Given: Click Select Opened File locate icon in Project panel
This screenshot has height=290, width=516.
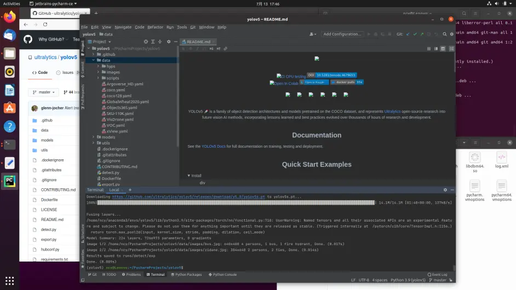Looking at the screenshot, I should coord(146,42).
